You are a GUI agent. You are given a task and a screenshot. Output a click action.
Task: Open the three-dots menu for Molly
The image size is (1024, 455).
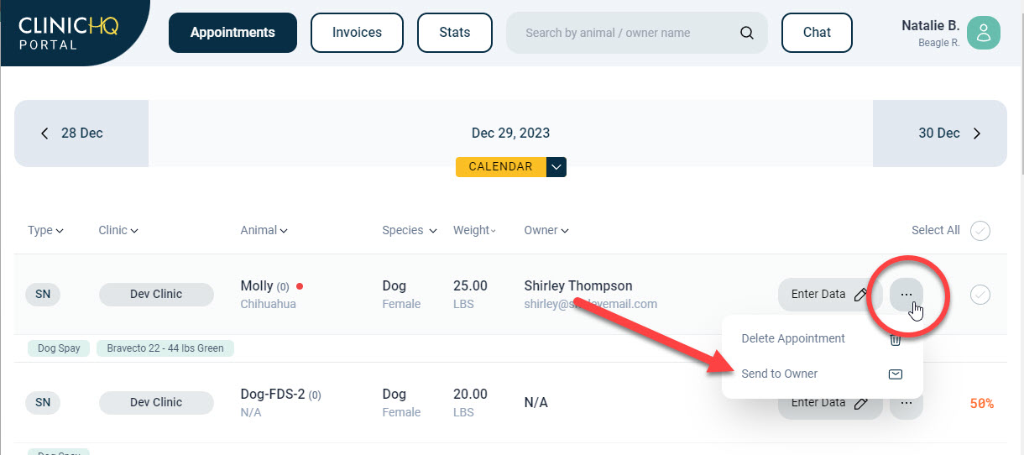pyautogui.click(x=906, y=295)
